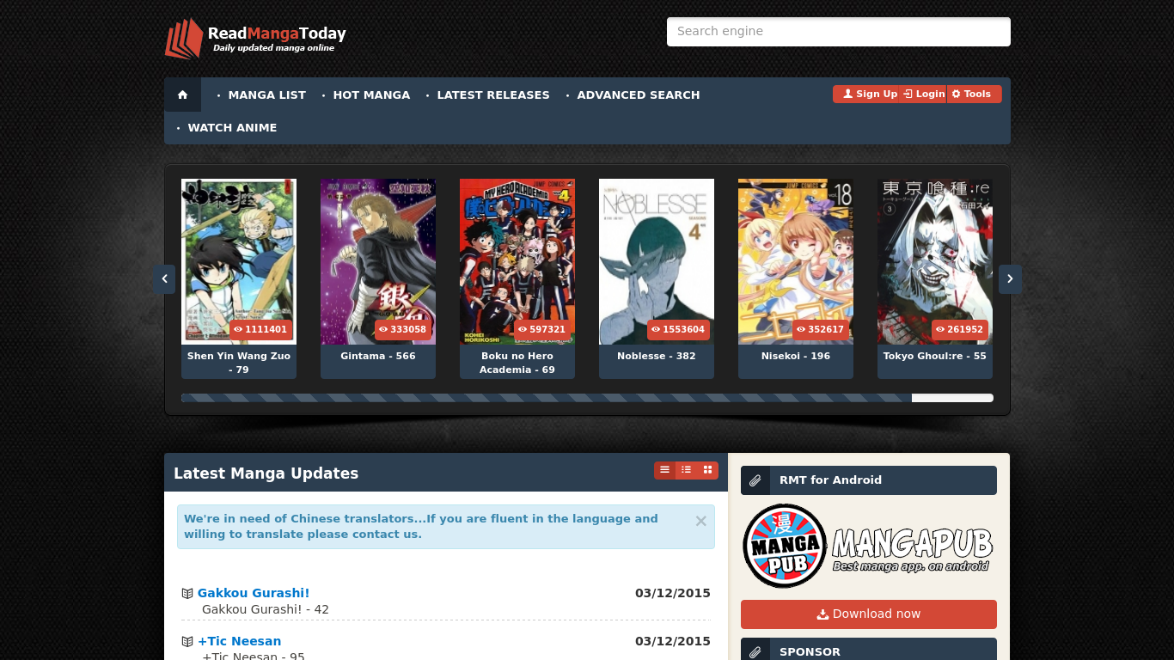Screen dimensions: 1174x660
Task: Open LATEST RELEASES page
Action: (x=493, y=95)
